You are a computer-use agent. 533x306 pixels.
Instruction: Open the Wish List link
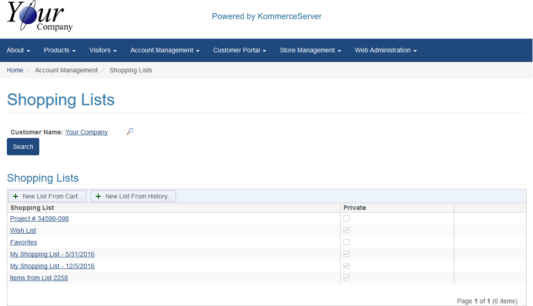(x=23, y=231)
